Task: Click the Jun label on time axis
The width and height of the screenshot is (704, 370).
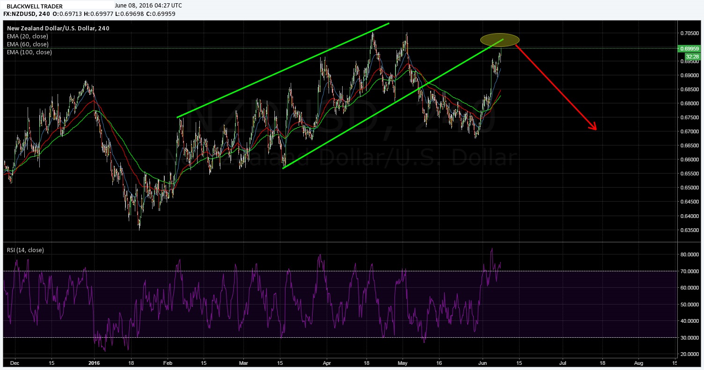Action: tap(483, 363)
